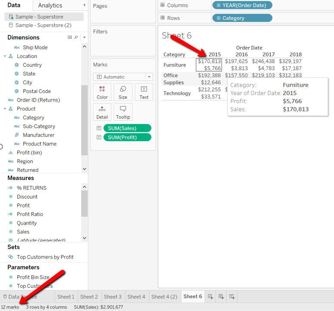Click the 3 rows by 4 columns status text
Screen dimensions: 334x311
tap(46, 307)
